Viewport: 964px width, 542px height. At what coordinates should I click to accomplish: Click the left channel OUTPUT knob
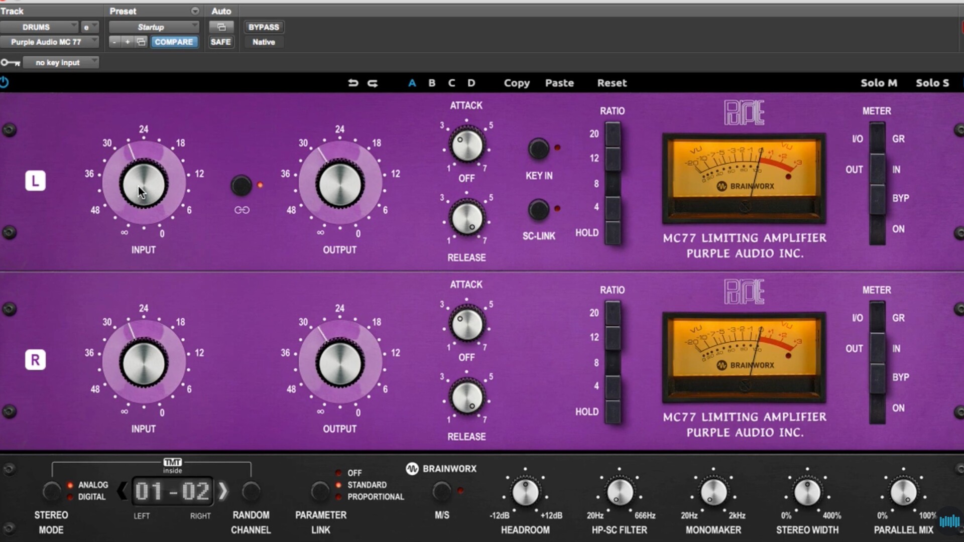340,184
